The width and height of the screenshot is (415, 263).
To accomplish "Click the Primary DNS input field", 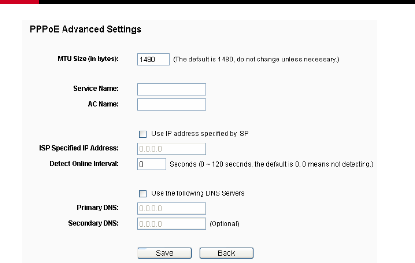I will pos(172,208).
